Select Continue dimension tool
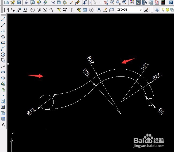The height and width of the screenshot is (152, 174). point(71,10)
